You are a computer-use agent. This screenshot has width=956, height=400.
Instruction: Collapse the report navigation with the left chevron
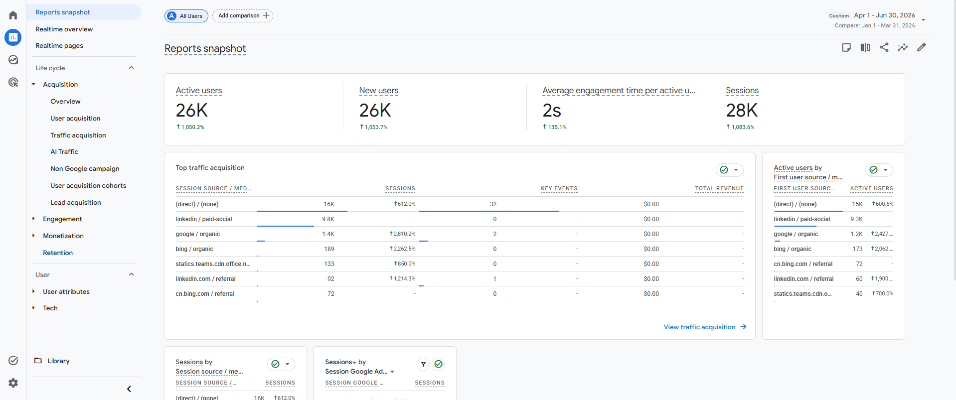point(129,389)
